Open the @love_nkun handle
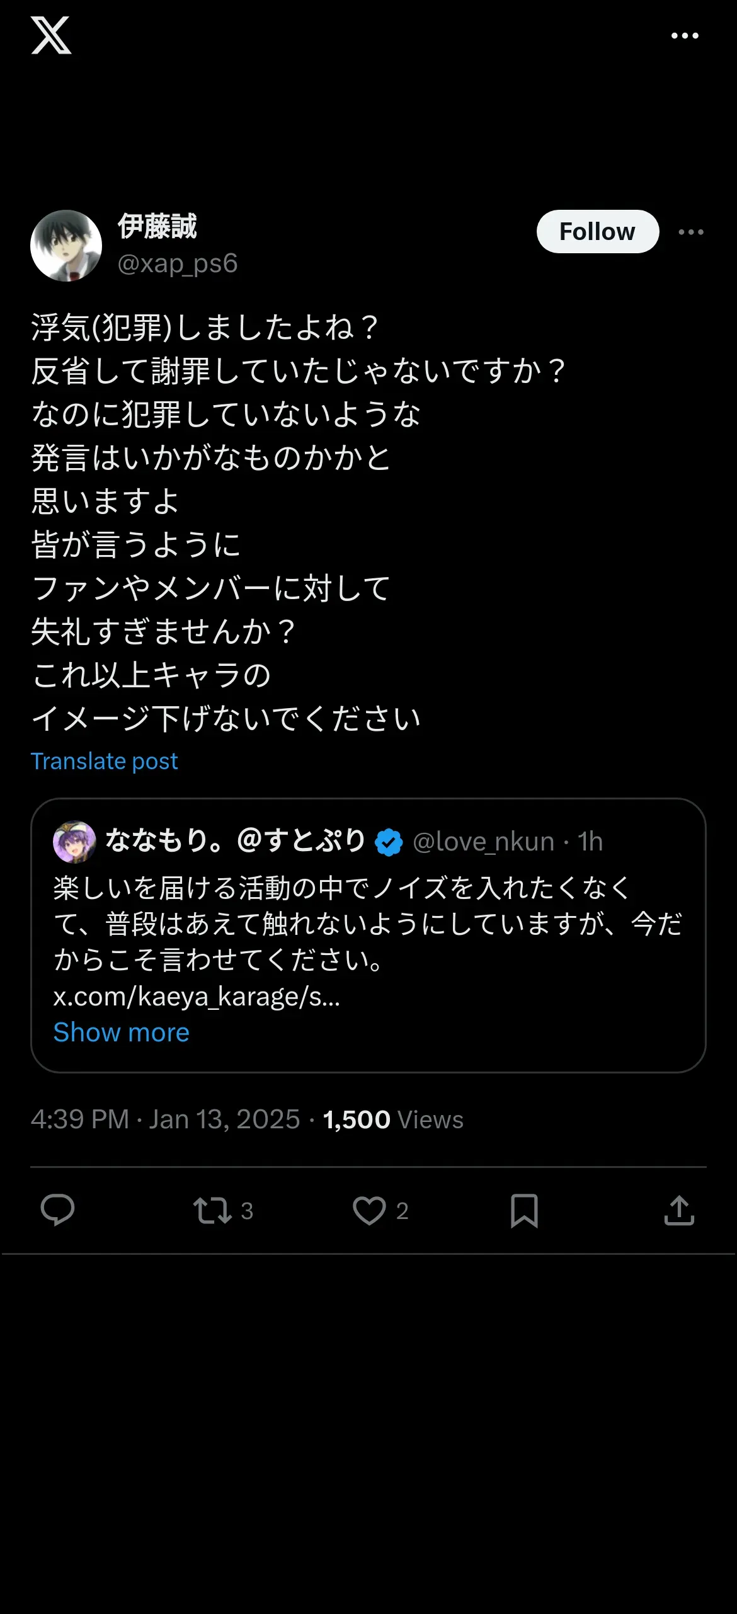Screen dimensions: 737x1614 (x=483, y=842)
